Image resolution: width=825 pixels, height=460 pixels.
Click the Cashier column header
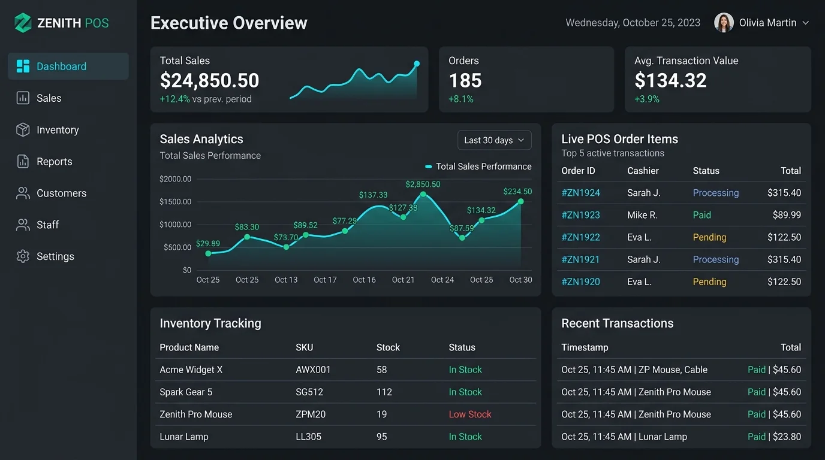643,171
